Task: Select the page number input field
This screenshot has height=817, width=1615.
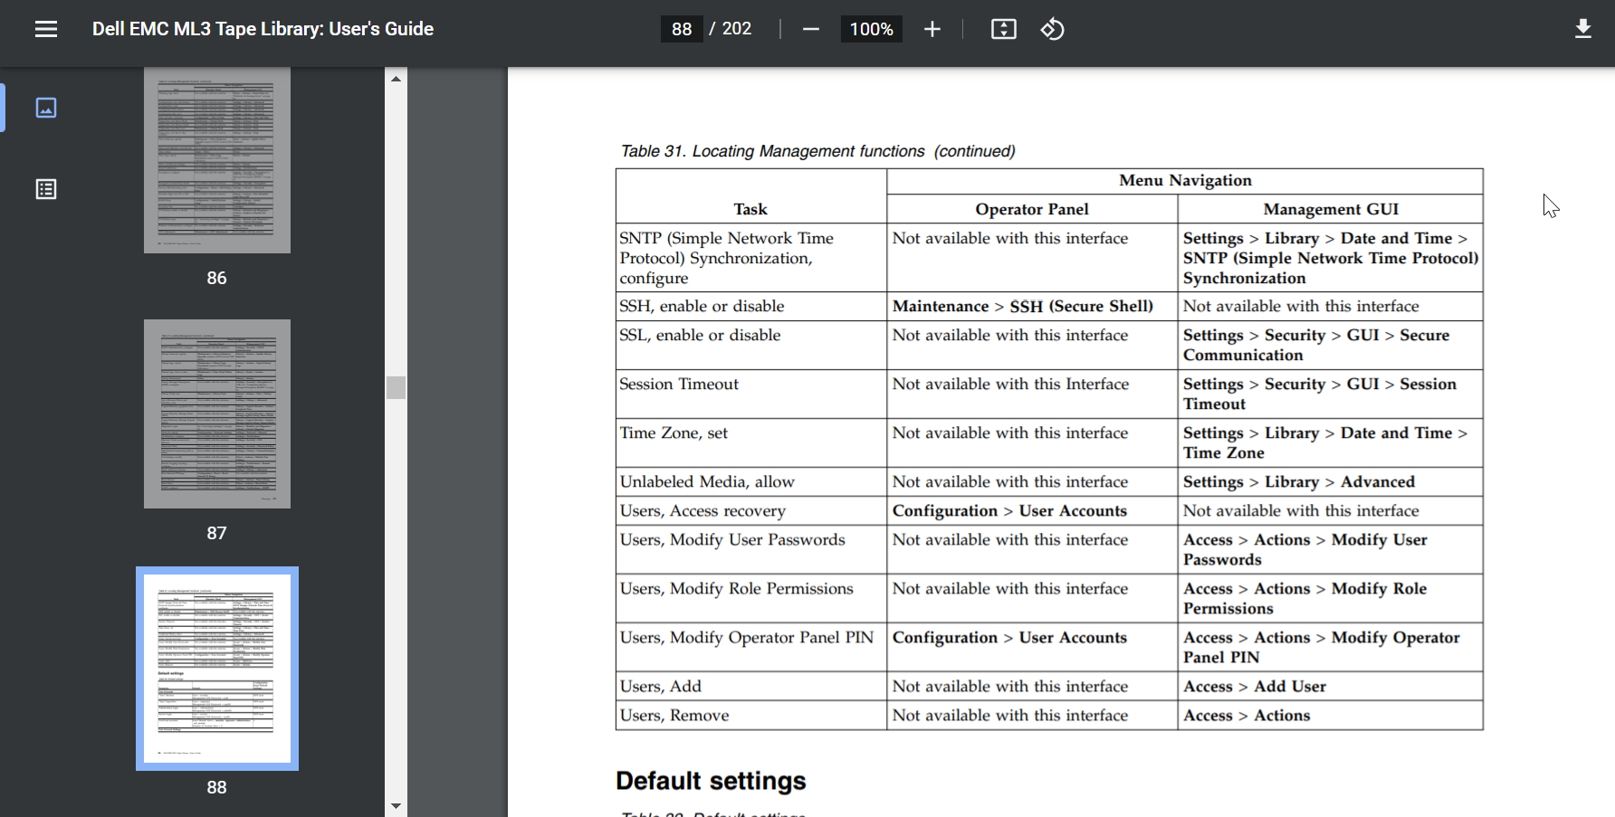Action: [x=682, y=29]
